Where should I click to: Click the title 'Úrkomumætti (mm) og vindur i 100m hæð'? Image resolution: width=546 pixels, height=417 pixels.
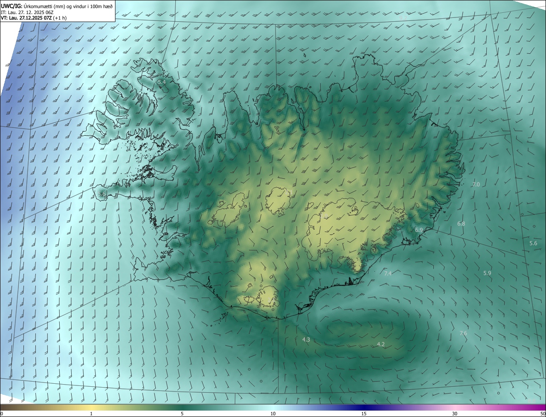click(68, 6)
